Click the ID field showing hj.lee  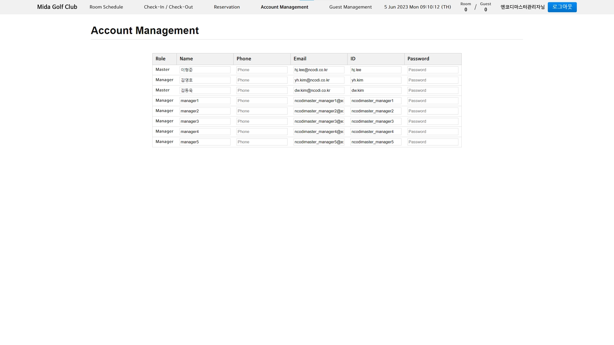(x=376, y=70)
